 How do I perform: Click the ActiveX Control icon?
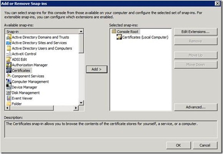[x=9, y=54]
